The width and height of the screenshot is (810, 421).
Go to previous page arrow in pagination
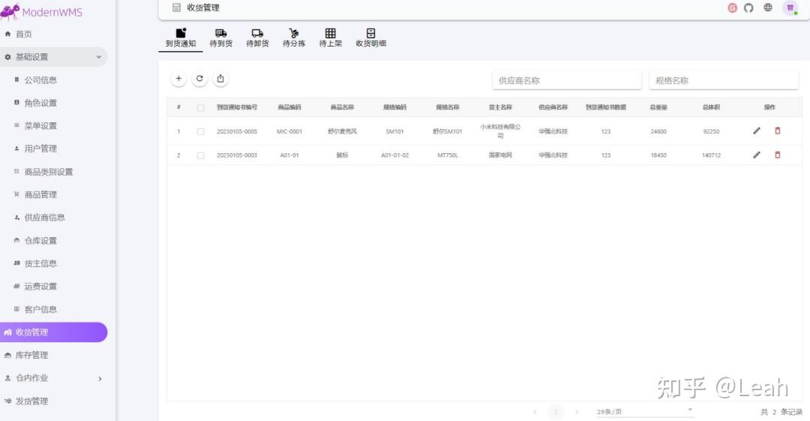(535, 412)
